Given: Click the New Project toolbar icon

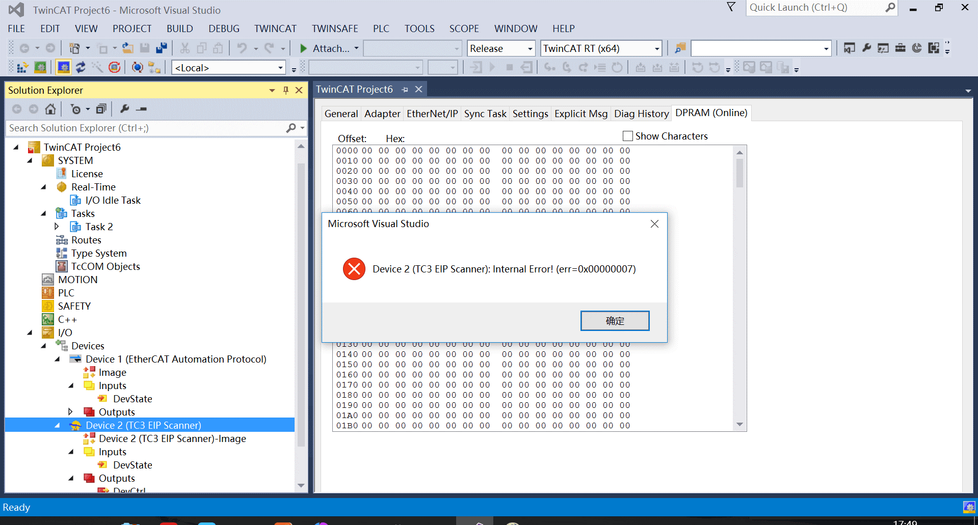Looking at the screenshot, I should (x=74, y=48).
